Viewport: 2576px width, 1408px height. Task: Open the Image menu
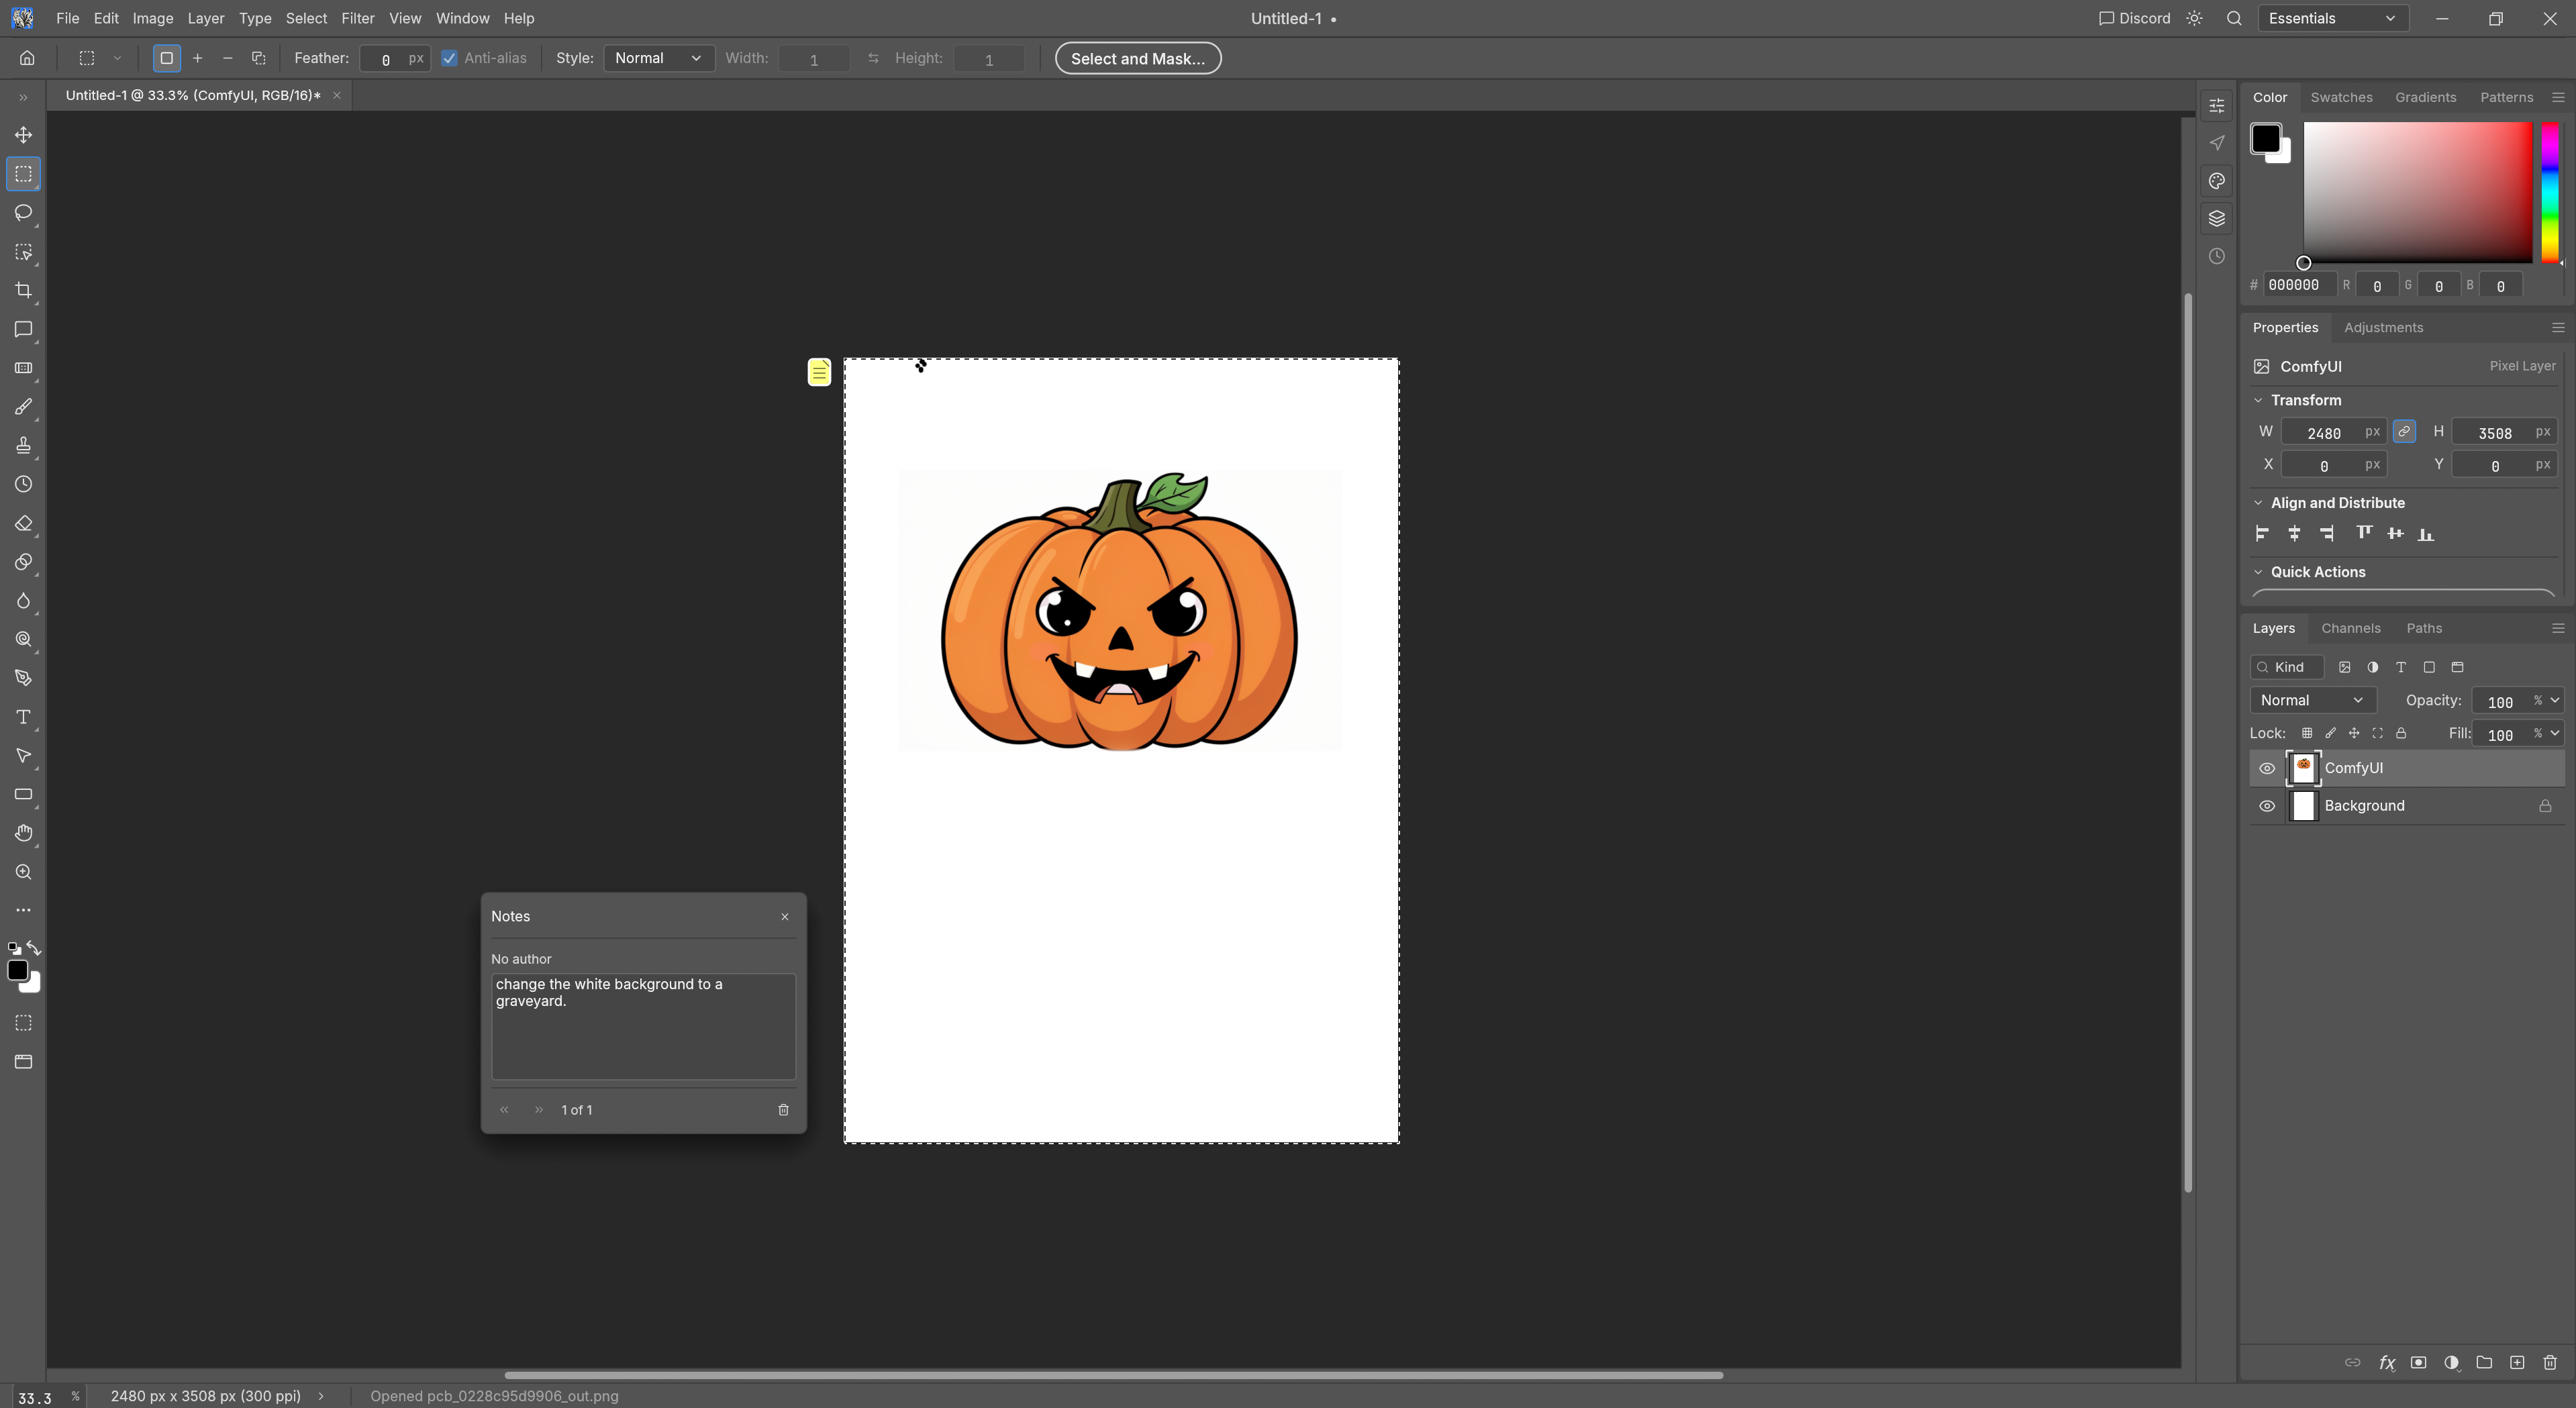point(153,18)
